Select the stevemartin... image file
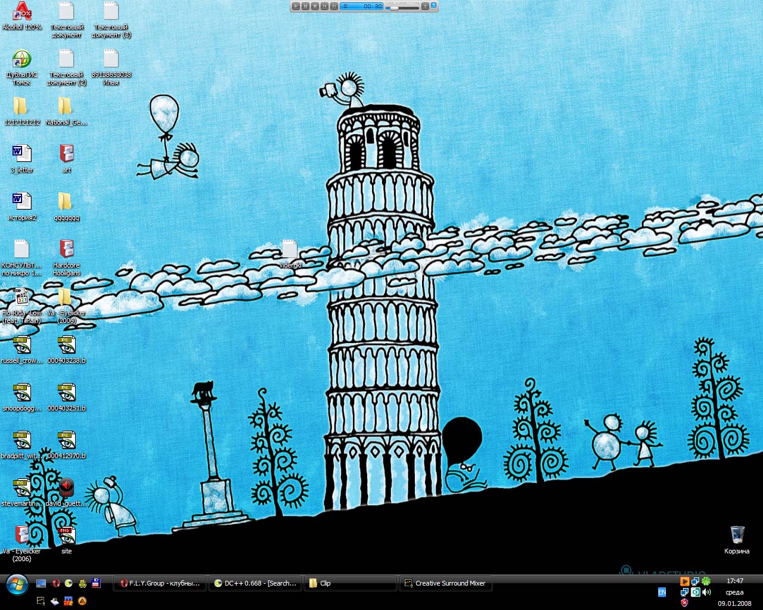The width and height of the screenshot is (763, 610). tap(22, 493)
